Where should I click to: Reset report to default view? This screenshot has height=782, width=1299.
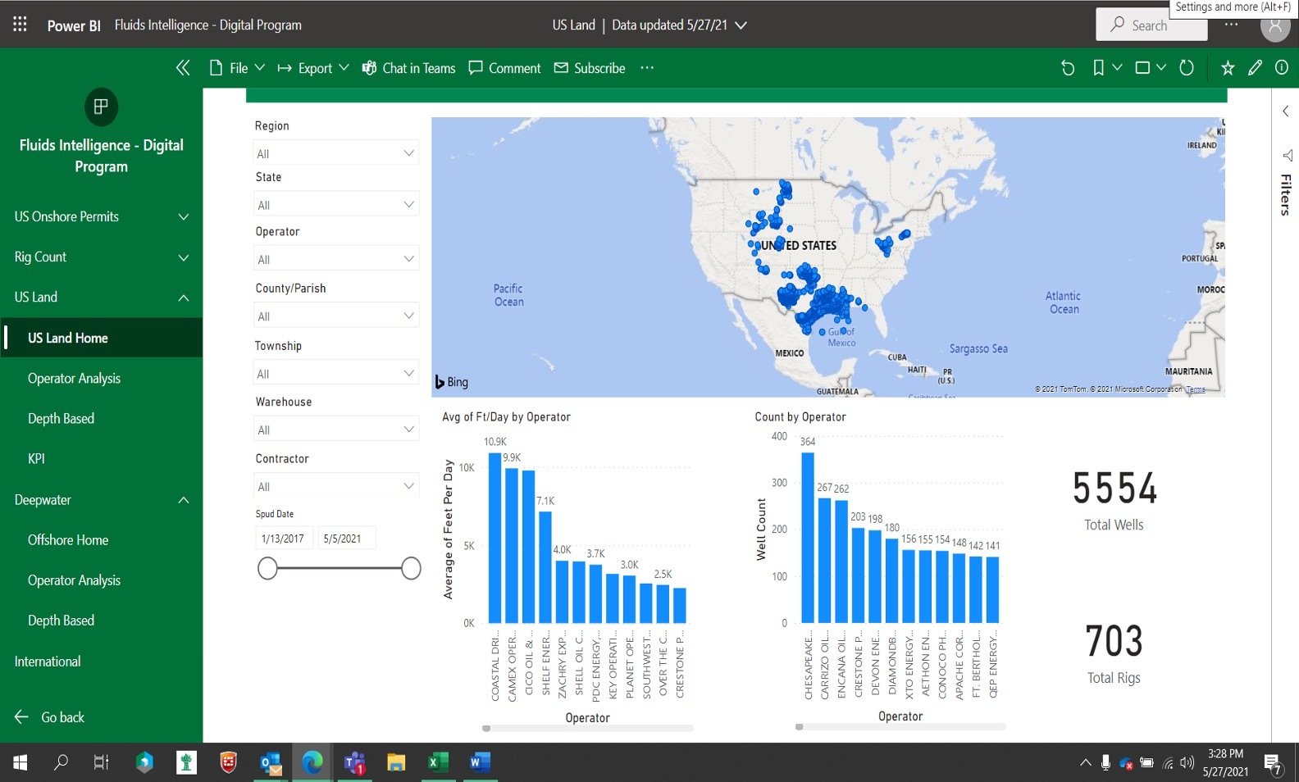(x=1068, y=68)
